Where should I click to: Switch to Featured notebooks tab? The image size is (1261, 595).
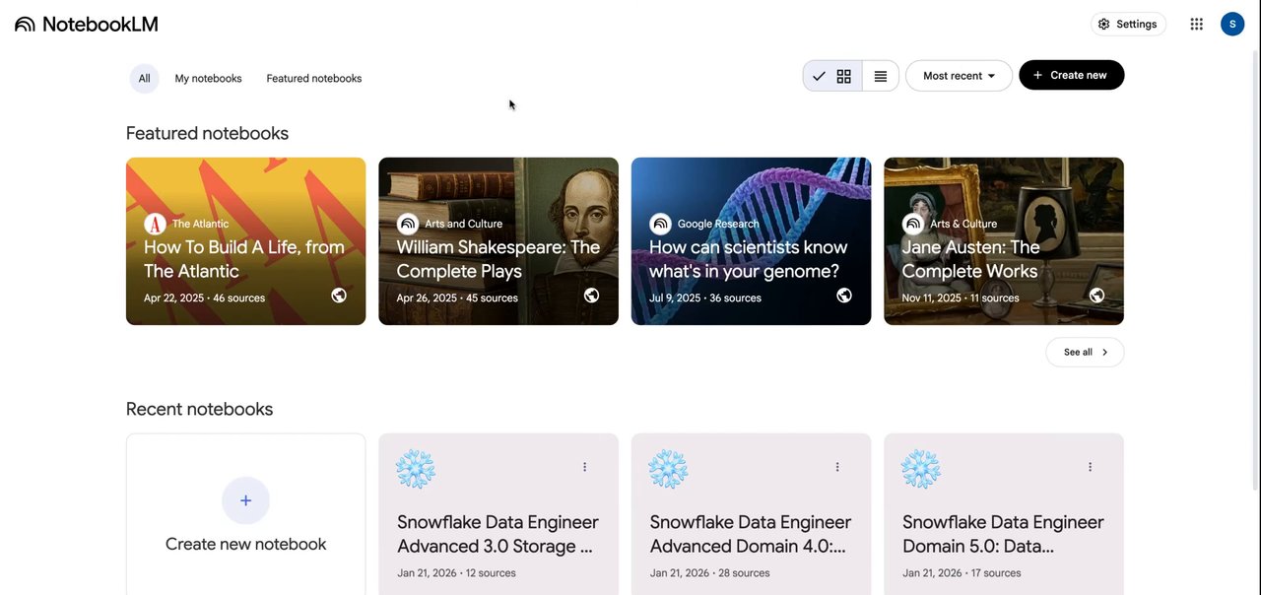click(313, 79)
